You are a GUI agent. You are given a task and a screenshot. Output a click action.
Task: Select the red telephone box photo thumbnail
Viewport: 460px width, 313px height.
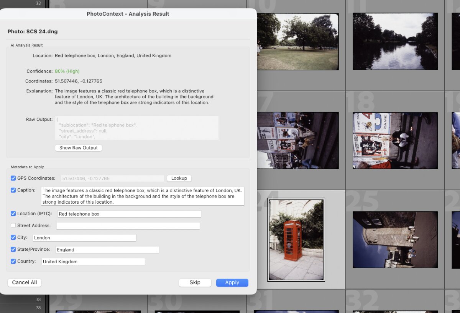pos(296,240)
